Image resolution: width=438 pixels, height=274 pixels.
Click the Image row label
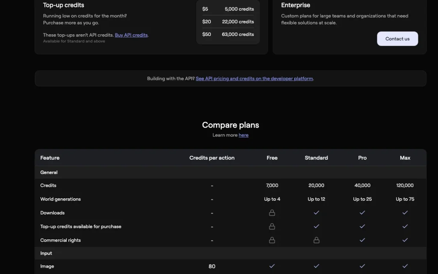click(x=47, y=266)
